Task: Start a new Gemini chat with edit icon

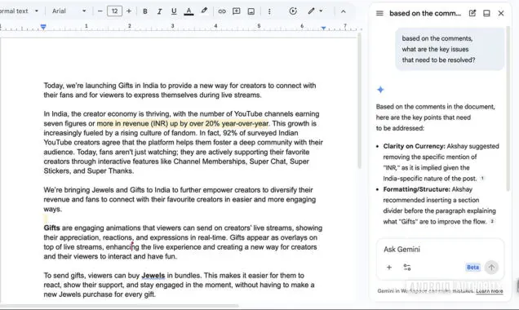Action: click(472, 13)
